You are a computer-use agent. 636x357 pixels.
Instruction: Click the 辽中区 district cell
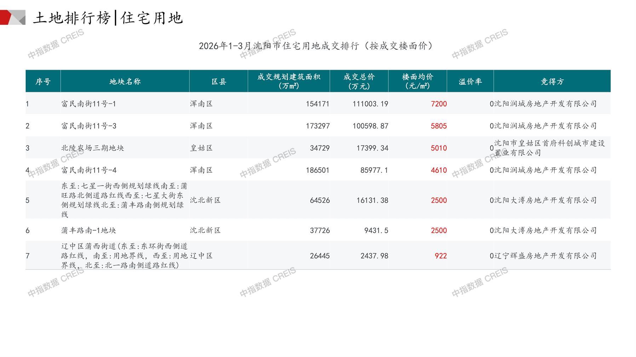point(201,256)
